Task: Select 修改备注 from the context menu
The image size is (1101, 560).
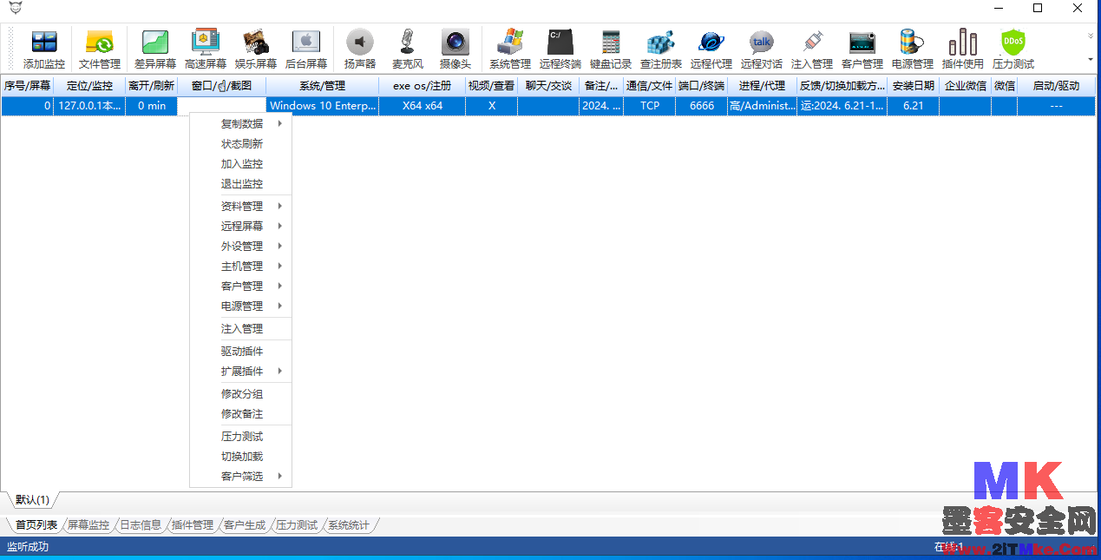Action: point(242,414)
